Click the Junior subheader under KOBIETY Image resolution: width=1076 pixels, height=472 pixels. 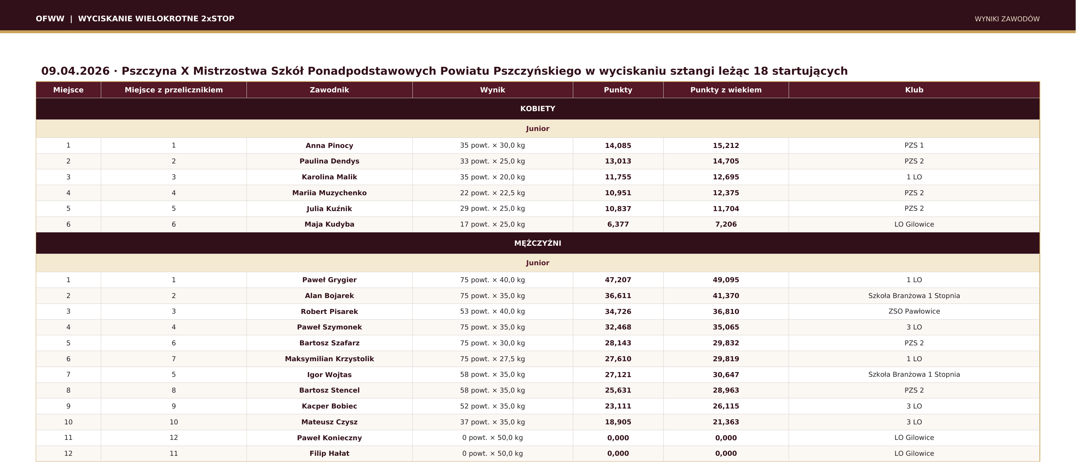538,129
